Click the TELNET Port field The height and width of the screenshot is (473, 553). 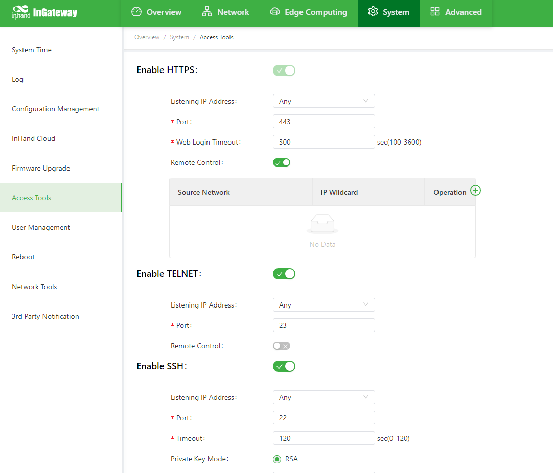pos(324,325)
